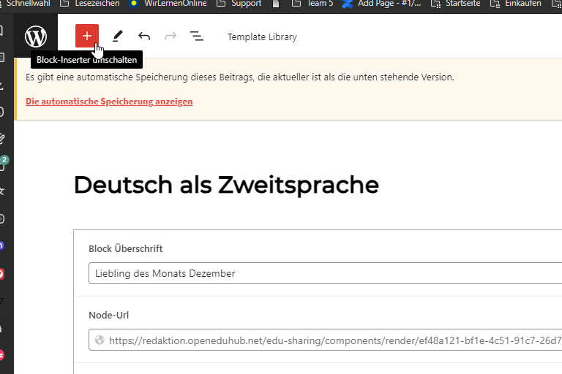Click the redo arrow icon

tap(170, 36)
